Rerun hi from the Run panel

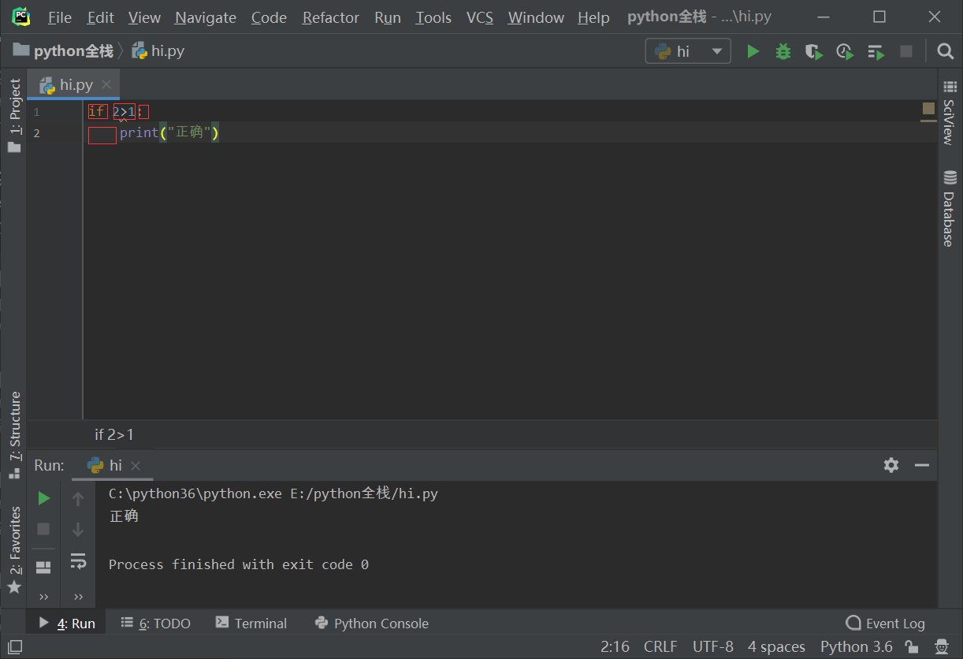click(44, 498)
